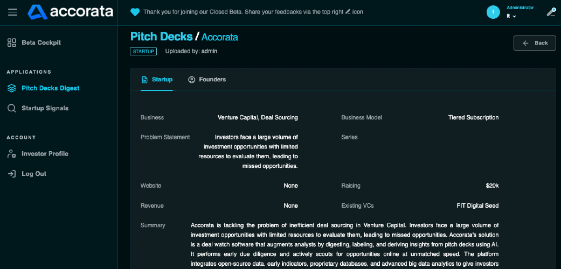Screen dimensions: 561x269
Task: Click the Accorata logo
Action: tap(71, 12)
